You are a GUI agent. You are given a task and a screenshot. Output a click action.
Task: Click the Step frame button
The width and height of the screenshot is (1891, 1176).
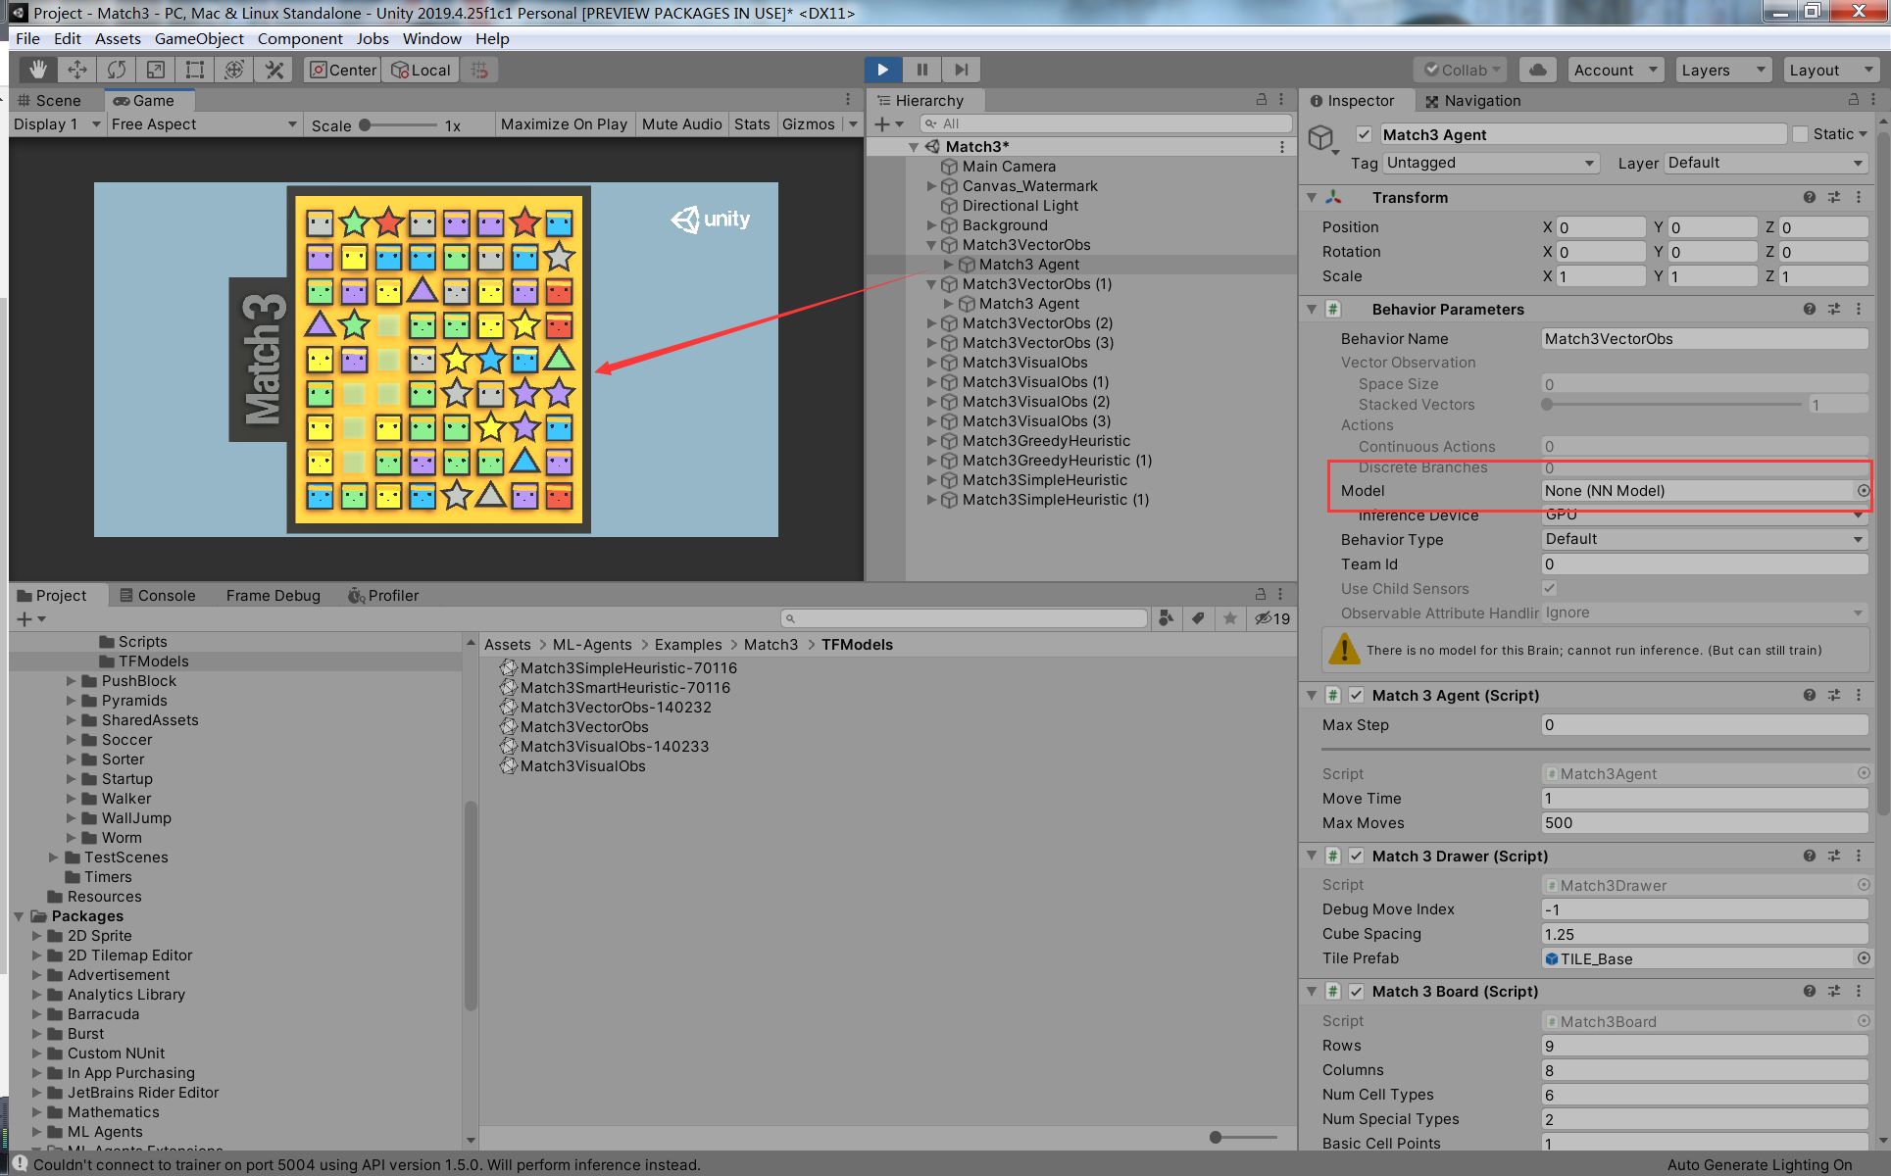coord(960,69)
